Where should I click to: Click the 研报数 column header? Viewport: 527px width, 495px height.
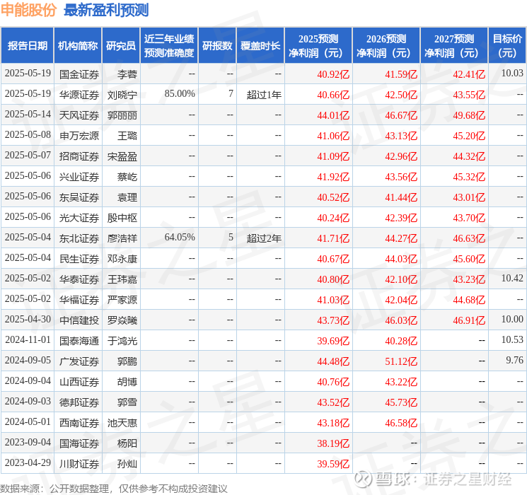(217, 46)
